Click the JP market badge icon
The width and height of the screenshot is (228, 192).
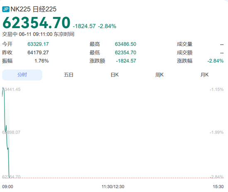[x=6, y=9]
